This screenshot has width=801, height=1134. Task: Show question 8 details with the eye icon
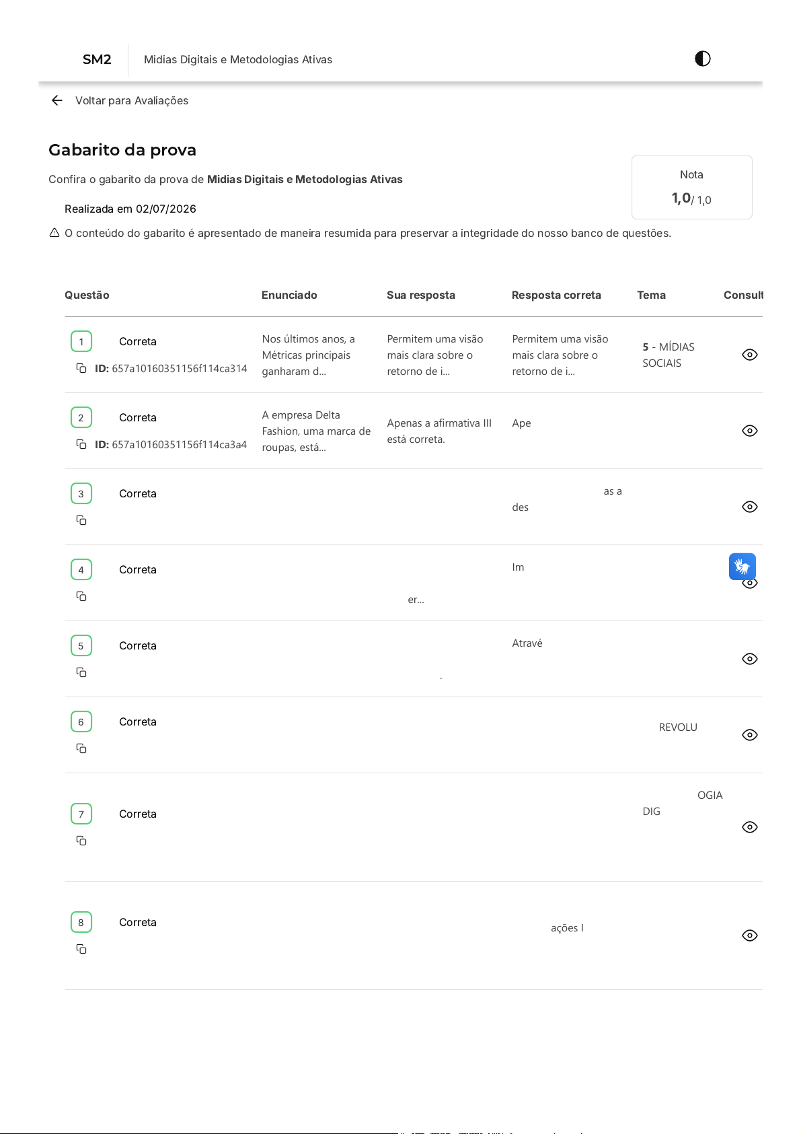pos(750,935)
